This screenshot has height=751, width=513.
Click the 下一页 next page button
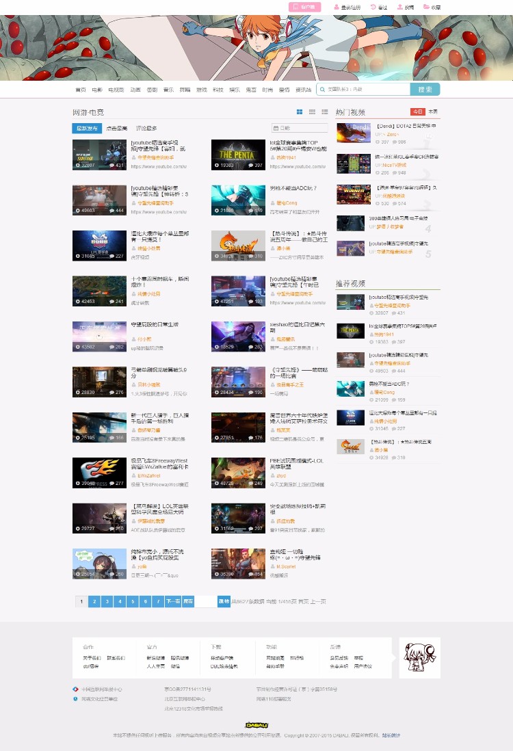tap(173, 602)
